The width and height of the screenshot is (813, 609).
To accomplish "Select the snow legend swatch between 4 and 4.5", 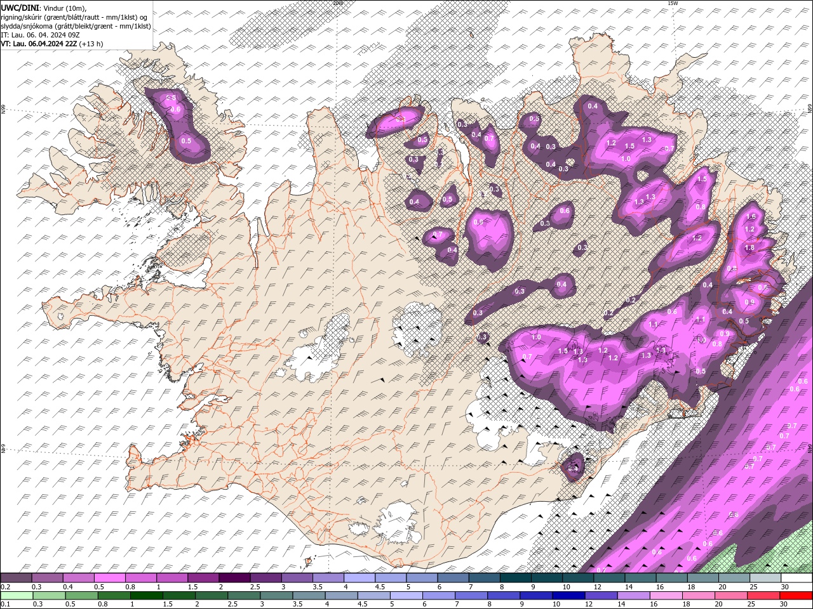I will [x=360, y=578].
